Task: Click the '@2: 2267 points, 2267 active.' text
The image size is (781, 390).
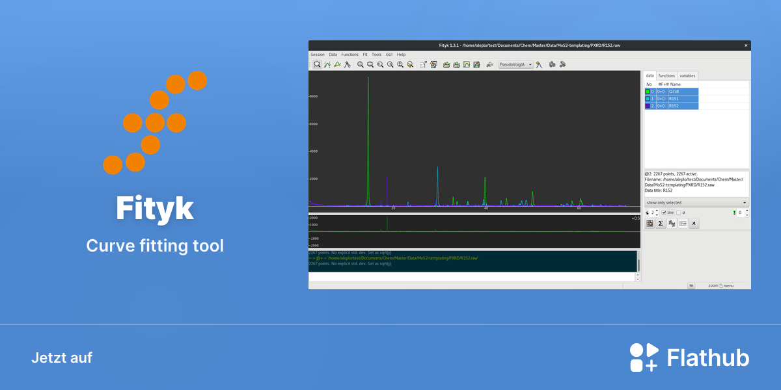Action: click(671, 174)
